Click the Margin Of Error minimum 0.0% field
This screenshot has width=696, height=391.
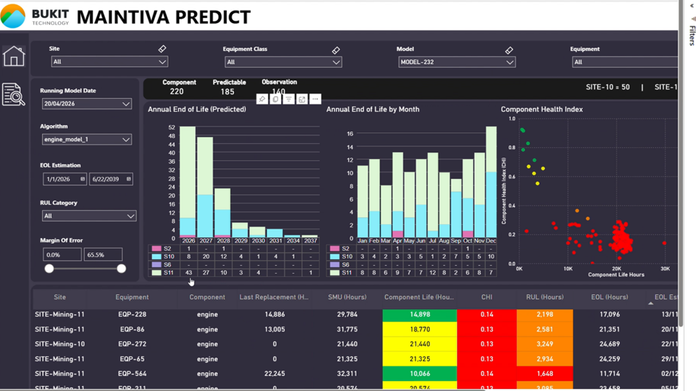pyautogui.click(x=62, y=255)
